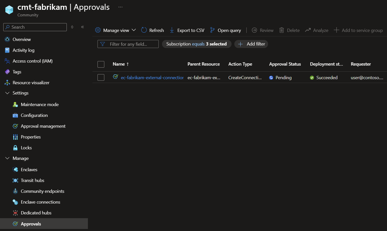Open the ec-fabrikam-external-connection link
Image resolution: width=387 pixels, height=231 pixels.
(x=152, y=78)
